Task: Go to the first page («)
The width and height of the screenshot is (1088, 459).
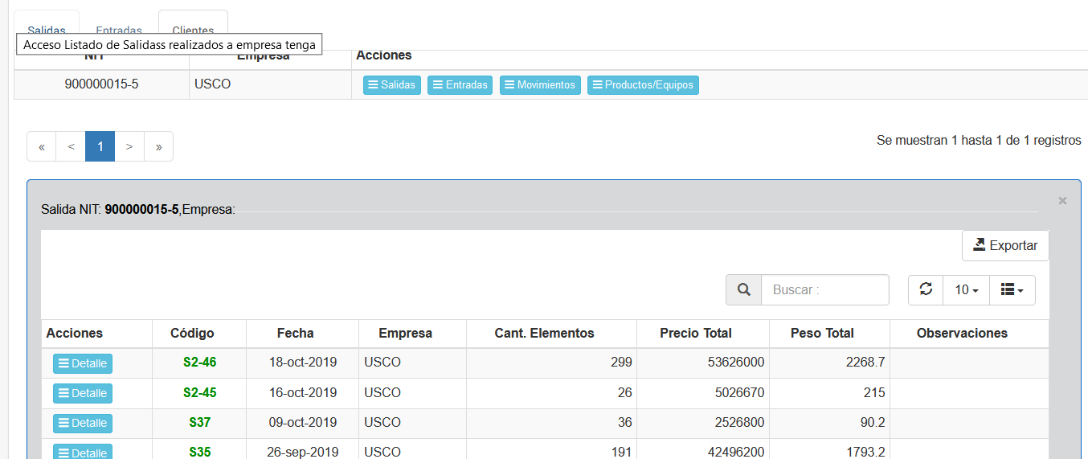Action: pyautogui.click(x=42, y=146)
